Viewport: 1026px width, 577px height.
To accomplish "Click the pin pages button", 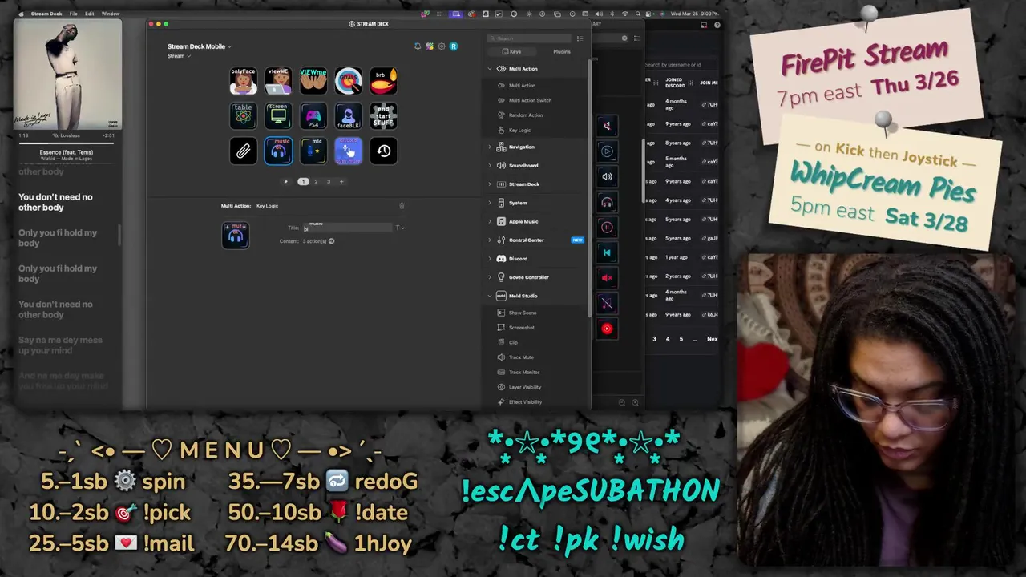I will tap(286, 181).
